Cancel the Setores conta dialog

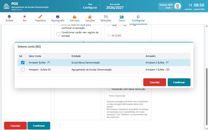tap(154, 82)
